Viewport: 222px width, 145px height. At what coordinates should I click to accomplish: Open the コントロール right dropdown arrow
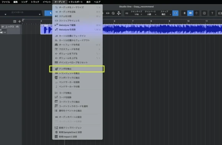click(x=40, y=14)
